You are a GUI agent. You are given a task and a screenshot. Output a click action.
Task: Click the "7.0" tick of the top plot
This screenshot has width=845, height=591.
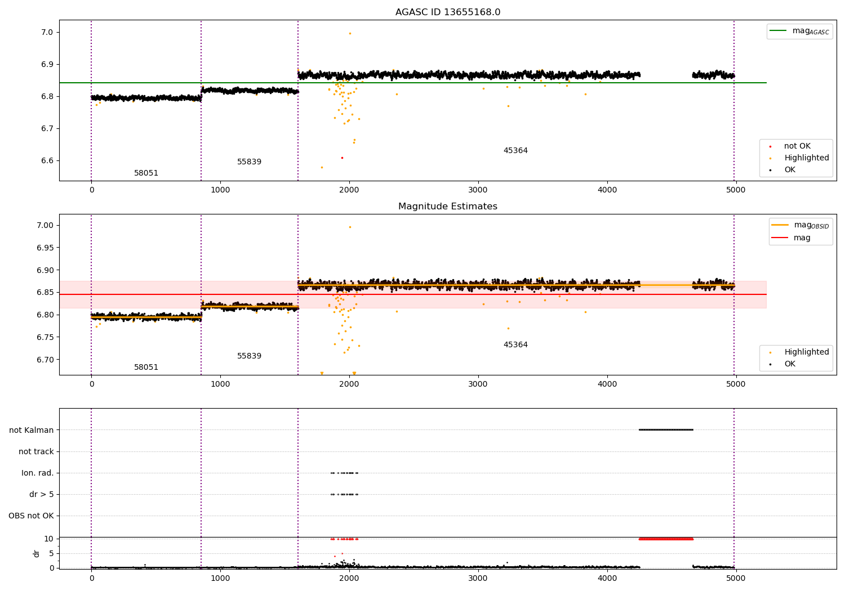[47, 33]
